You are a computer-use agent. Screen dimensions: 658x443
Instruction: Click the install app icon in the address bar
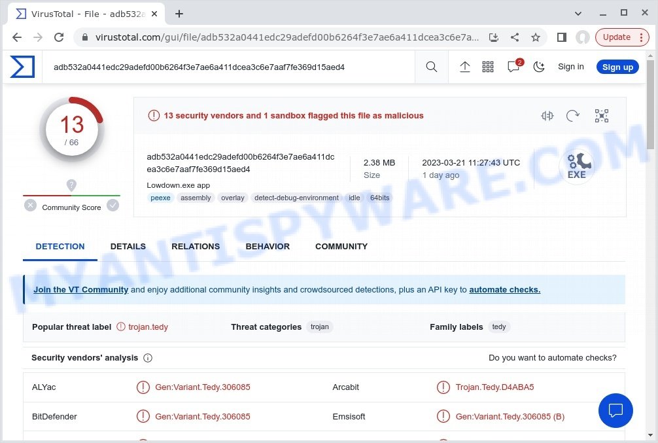(494, 37)
